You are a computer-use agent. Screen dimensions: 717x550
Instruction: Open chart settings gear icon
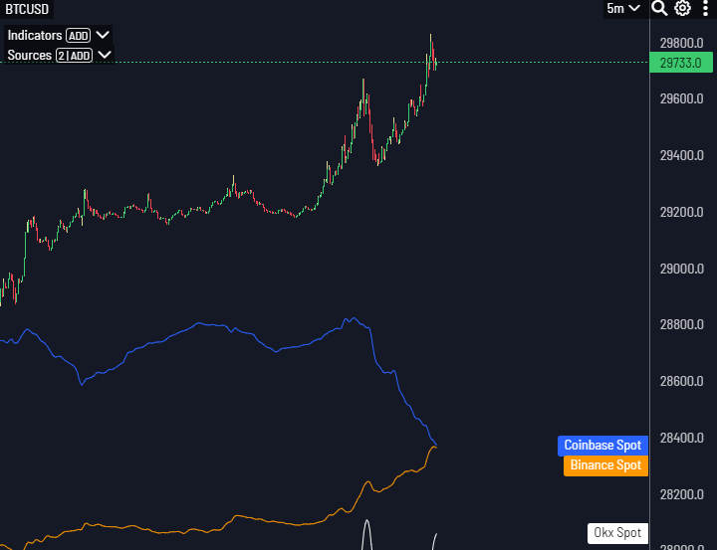coord(683,9)
